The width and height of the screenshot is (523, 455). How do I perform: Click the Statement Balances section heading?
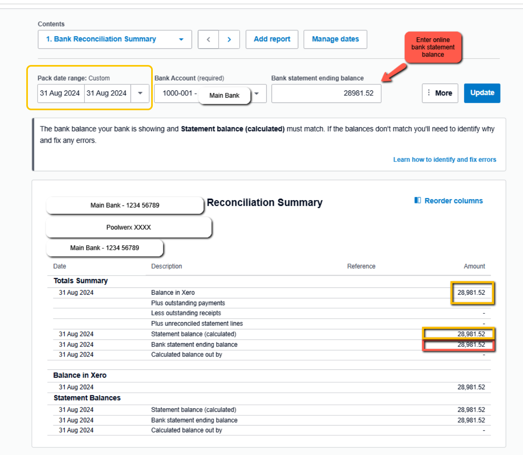87,398
